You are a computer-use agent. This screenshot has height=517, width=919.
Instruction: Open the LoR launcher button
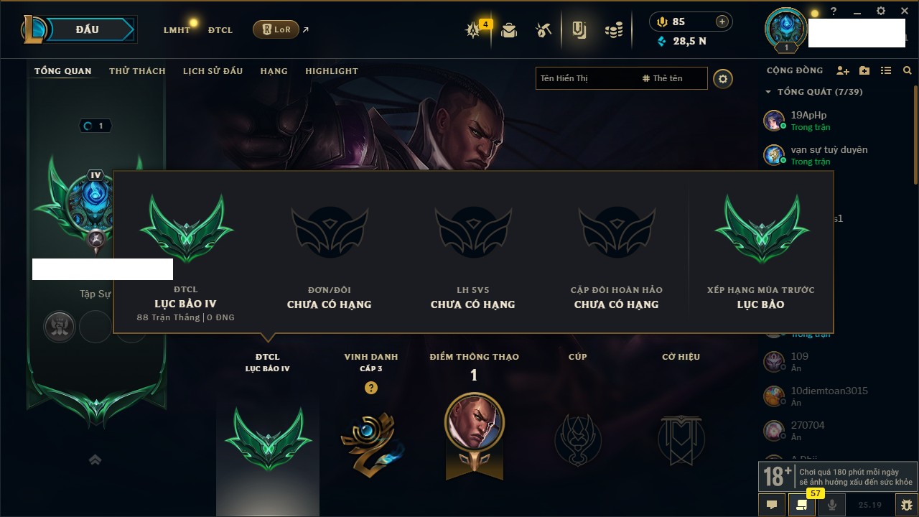[276, 29]
